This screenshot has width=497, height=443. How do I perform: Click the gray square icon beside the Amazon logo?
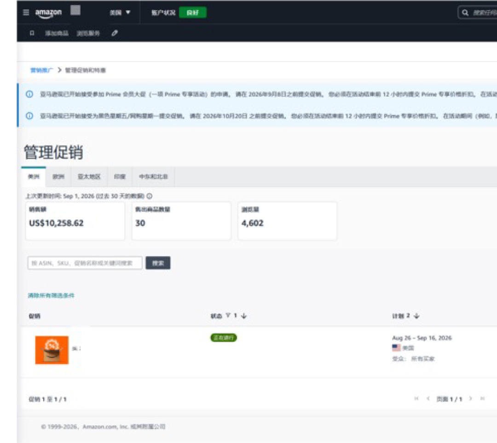click(x=75, y=10)
